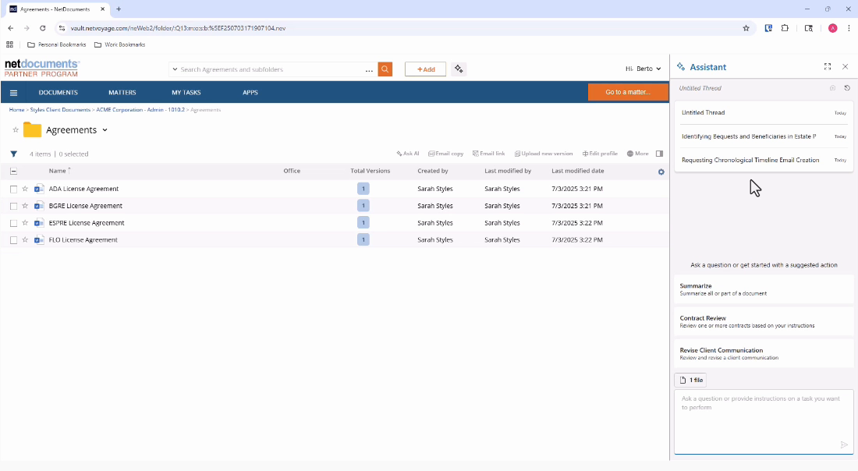Viewport: 858px width, 471px height.
Task: Toggle the select-all checkbox in header
Action: point(14,172)
